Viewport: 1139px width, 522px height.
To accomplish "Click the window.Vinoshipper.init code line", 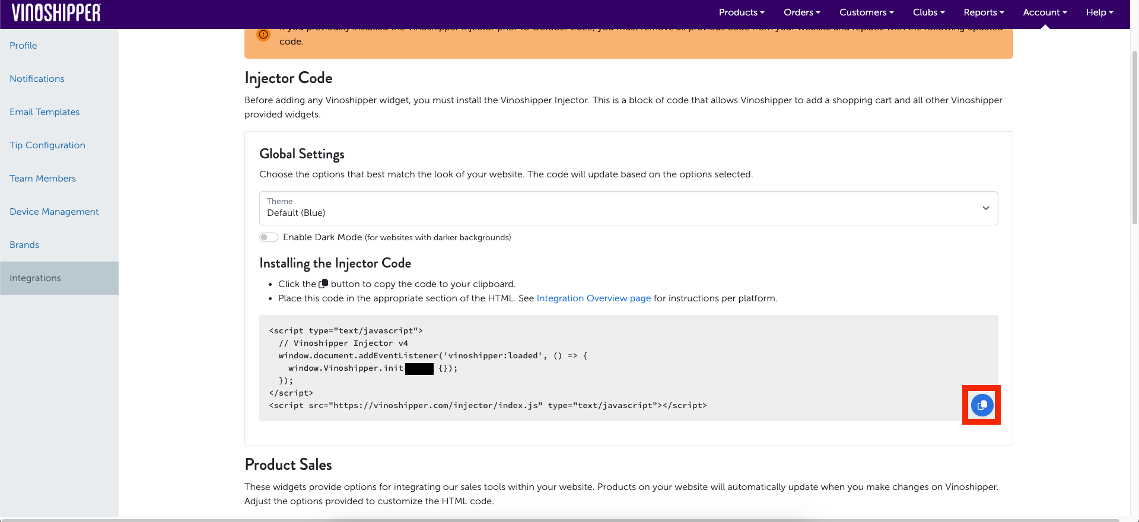I will [373, 368].
